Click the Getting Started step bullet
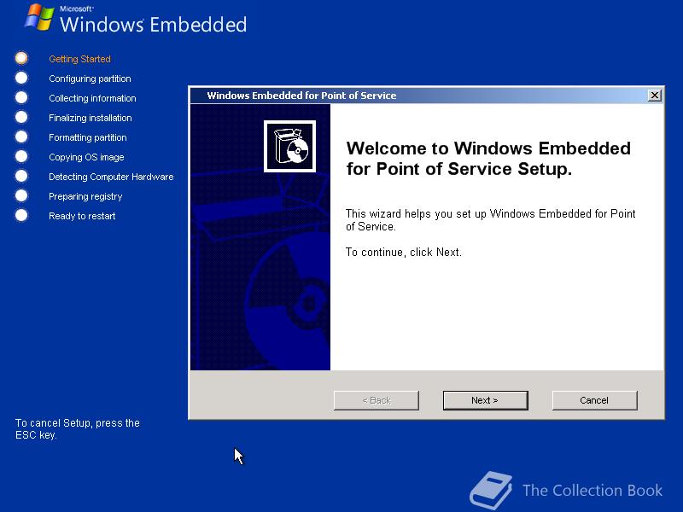This screenshot has height=512, width=683. pyautogui.click(x=20, y=58)
